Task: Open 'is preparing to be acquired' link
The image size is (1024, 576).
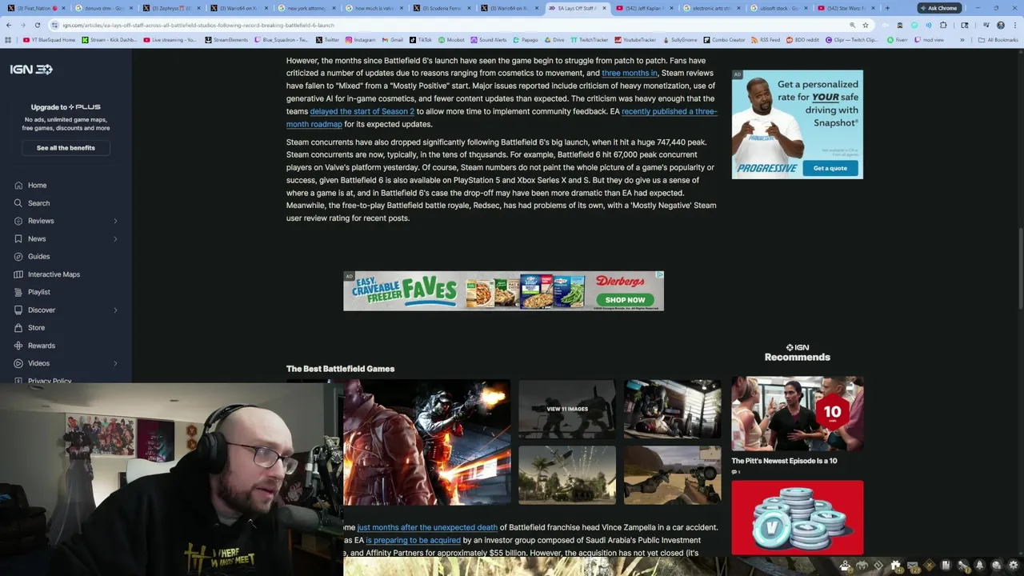Action: (x=413, y=540)
